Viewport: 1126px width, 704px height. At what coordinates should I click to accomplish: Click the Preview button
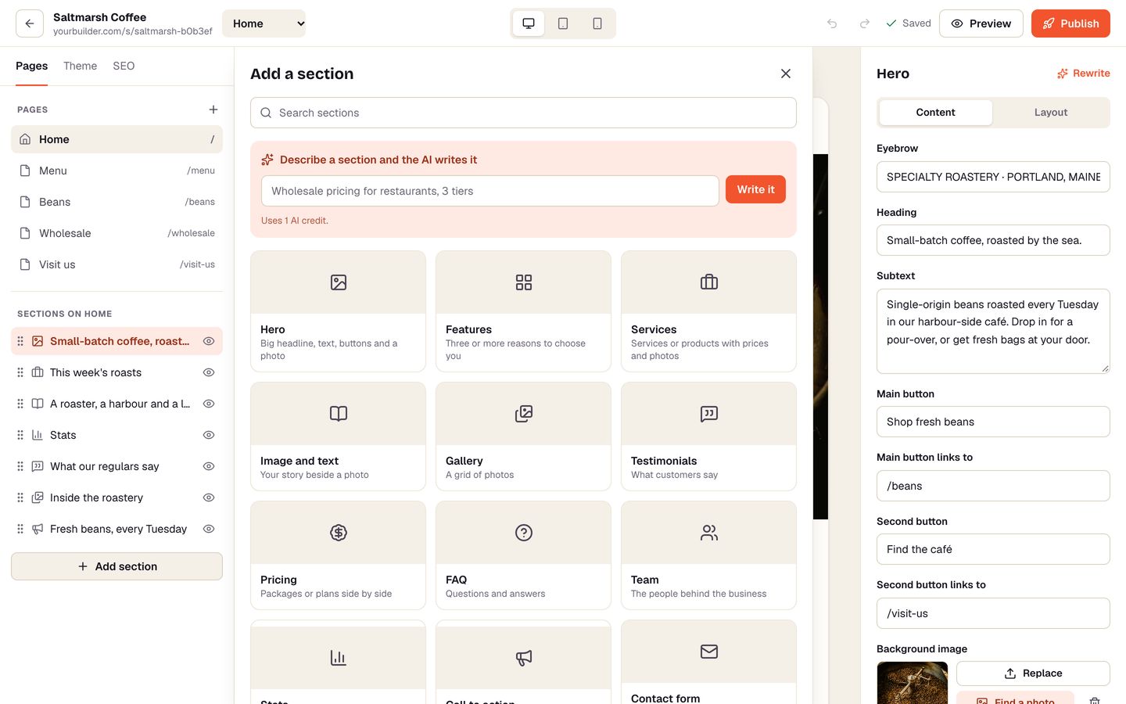[x=981, y=23]
